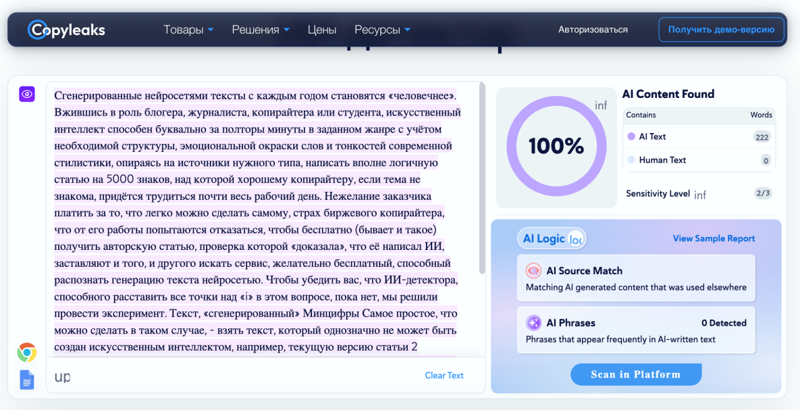800x410 pixels.
Task: Click the Получить демо-версию button
Action: 722,30
